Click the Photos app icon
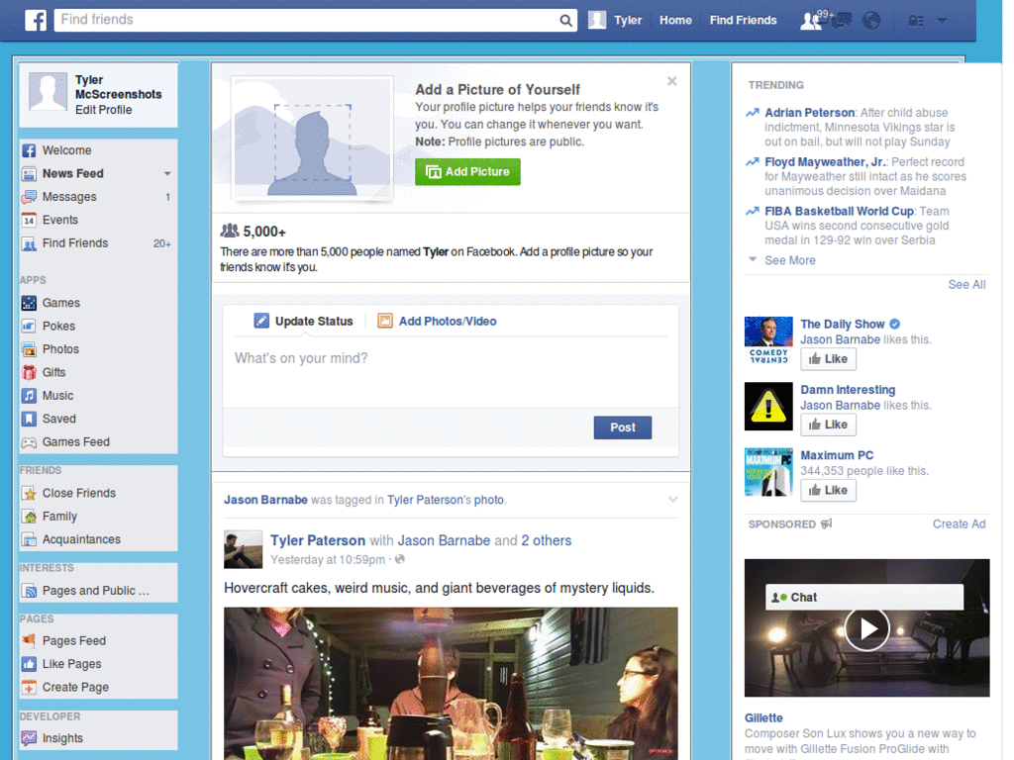The width and height of the screenshot is (1014, 760). pyautogui.click(x=29, y=349)
